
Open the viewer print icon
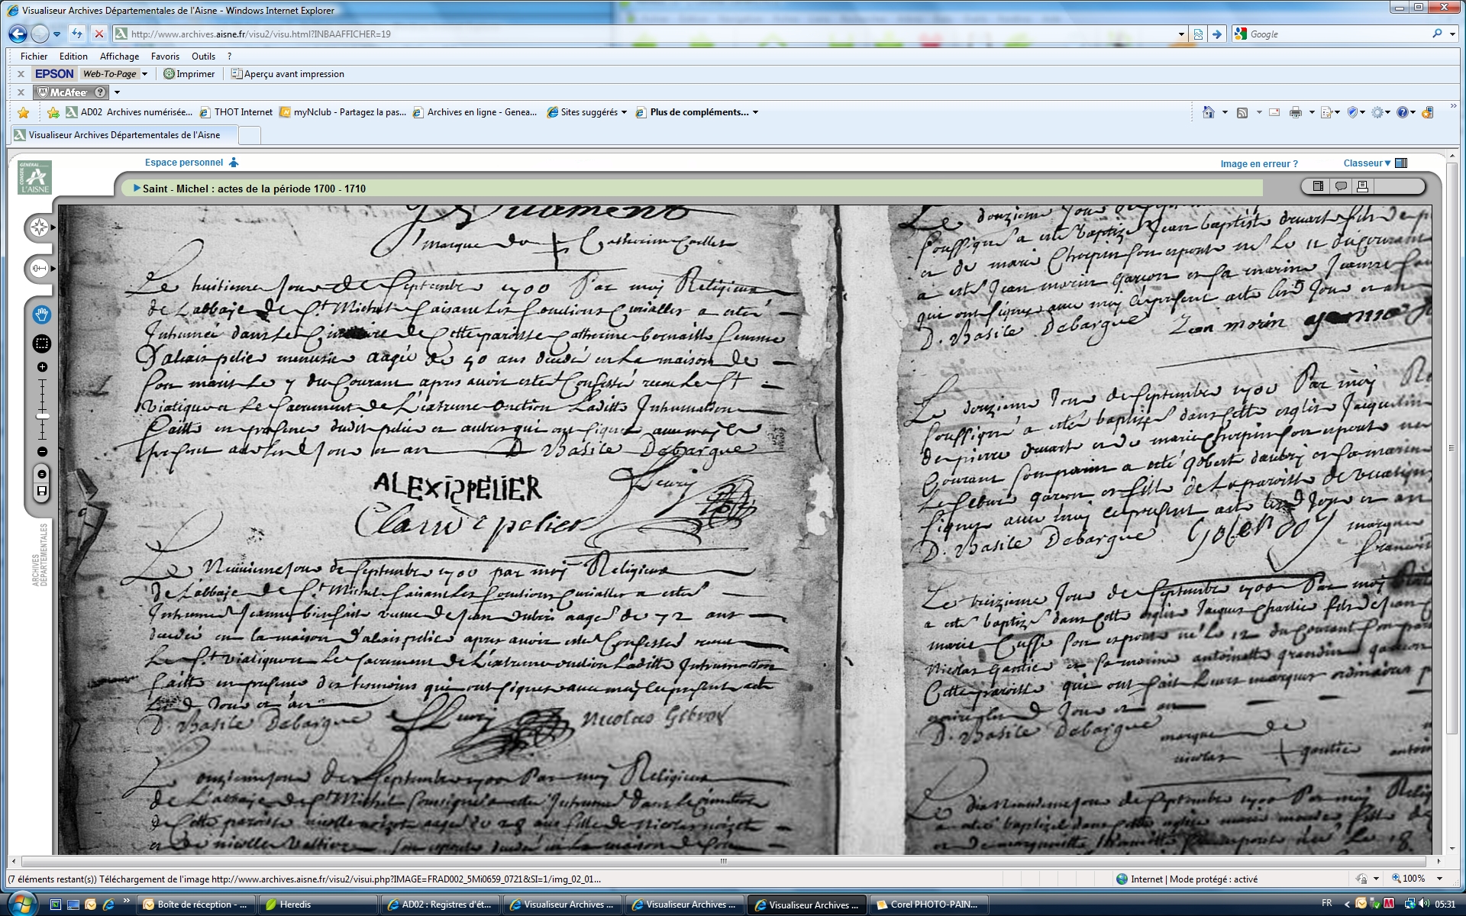1362,186
